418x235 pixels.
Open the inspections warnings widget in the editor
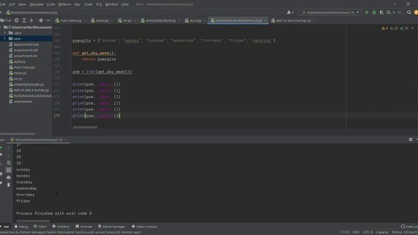(395, 28)
